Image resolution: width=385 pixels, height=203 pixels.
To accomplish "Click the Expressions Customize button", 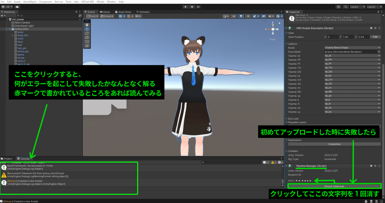I will click(334, 144).
